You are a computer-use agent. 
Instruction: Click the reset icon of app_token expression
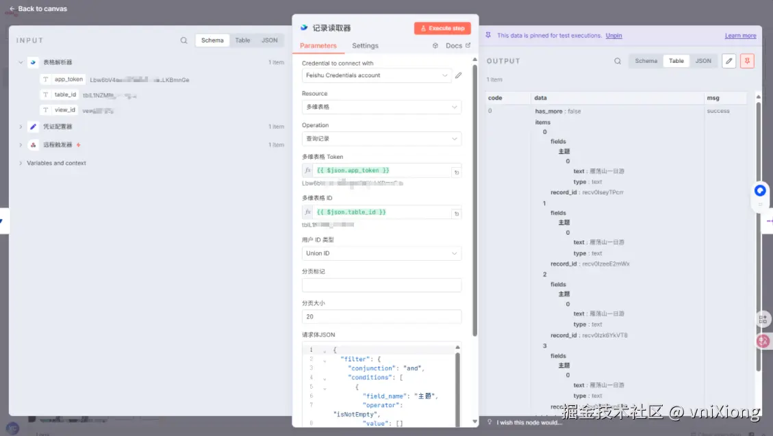pos(457,172)
